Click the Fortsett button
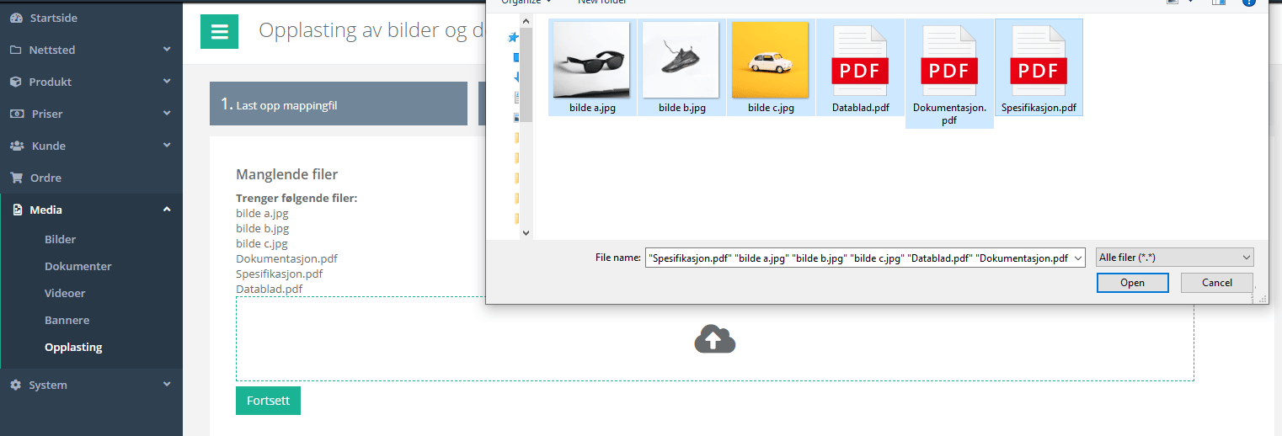The width and height of the screenshot is (1282, 436). (268, 401)
